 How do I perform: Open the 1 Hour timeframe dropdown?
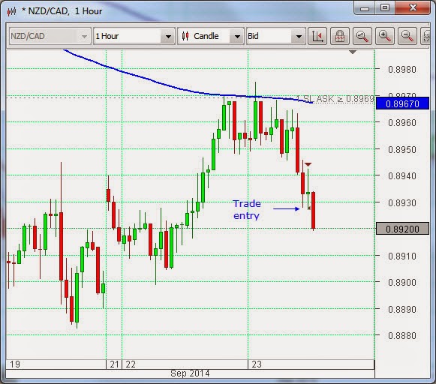click(134, 36)
